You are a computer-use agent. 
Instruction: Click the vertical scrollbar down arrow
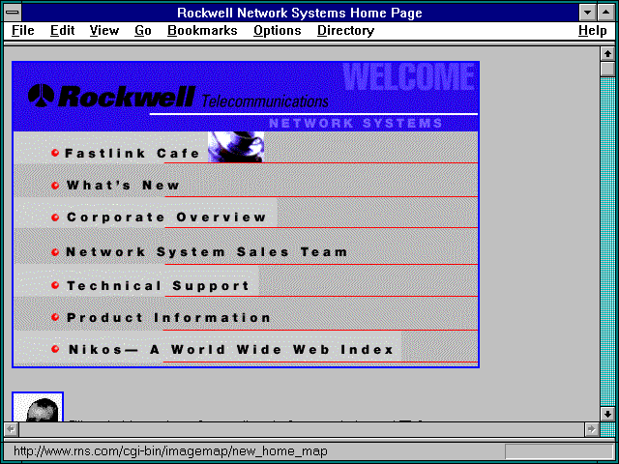point(607,414)
